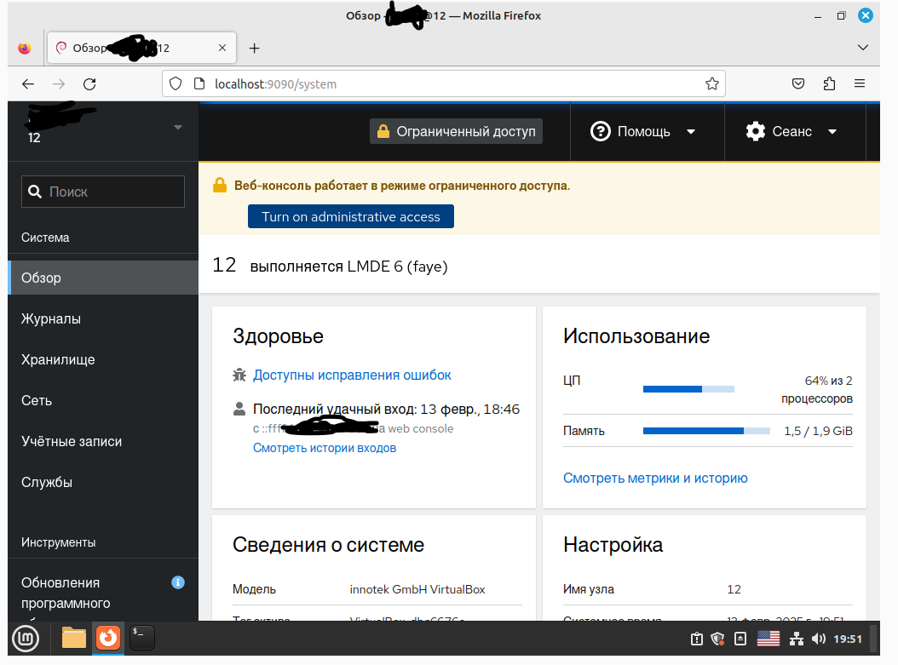Expand the Сеанс dropdown
The height and width of the screenshot is (665, 898).
tap(791, 132)
